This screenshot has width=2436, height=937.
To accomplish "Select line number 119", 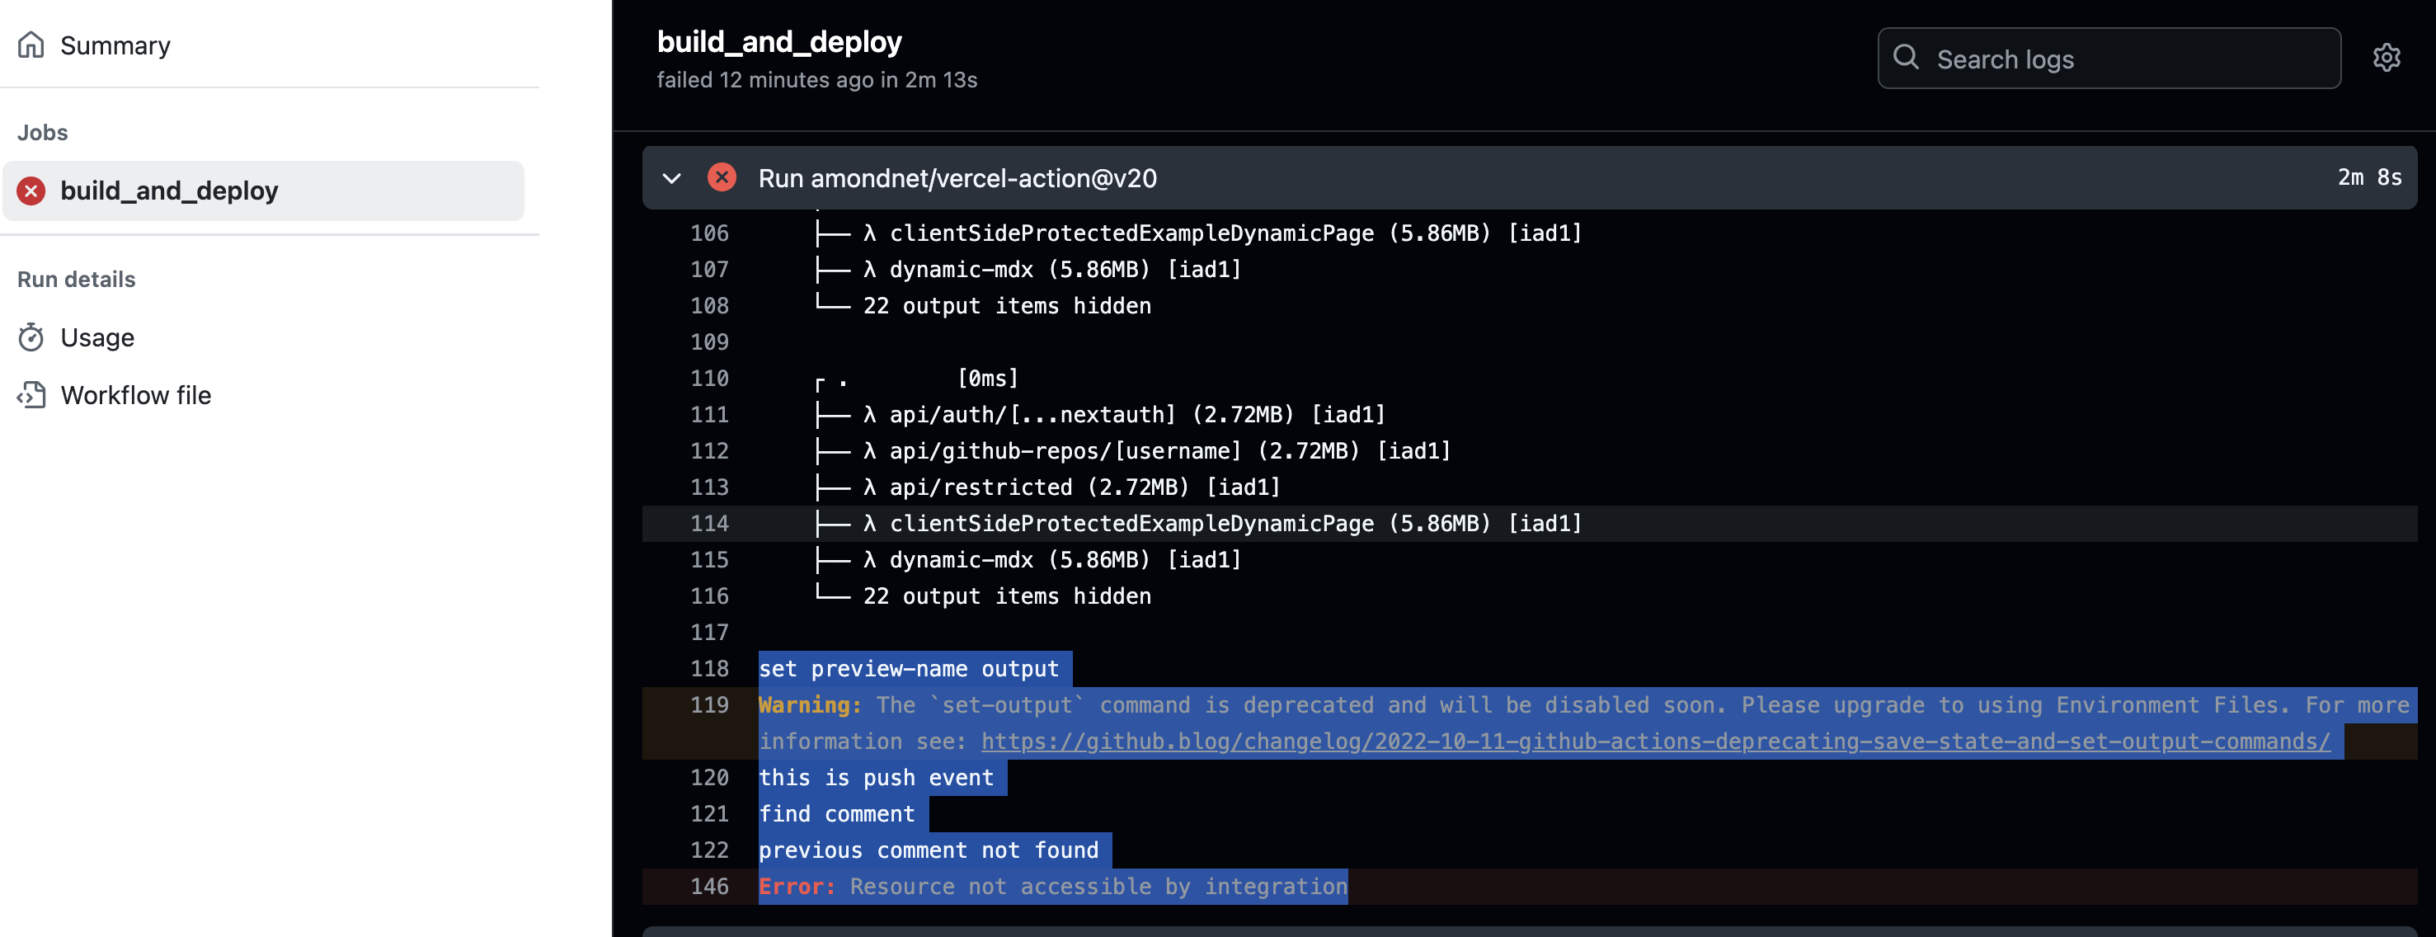I will point(709,704).
